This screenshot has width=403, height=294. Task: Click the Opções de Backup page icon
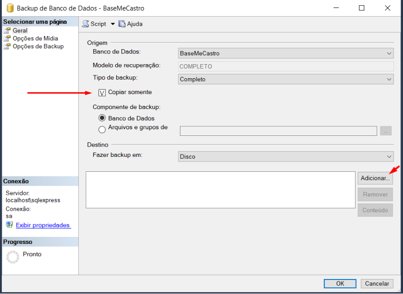(7, 46)
